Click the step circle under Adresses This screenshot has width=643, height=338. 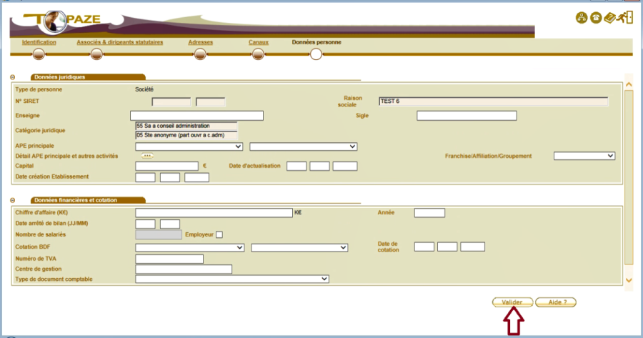click(199, 54)
